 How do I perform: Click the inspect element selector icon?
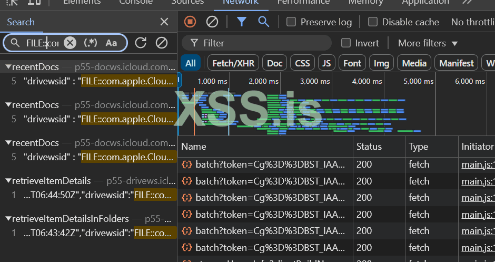pyautogui.click(x=12, y=2)
